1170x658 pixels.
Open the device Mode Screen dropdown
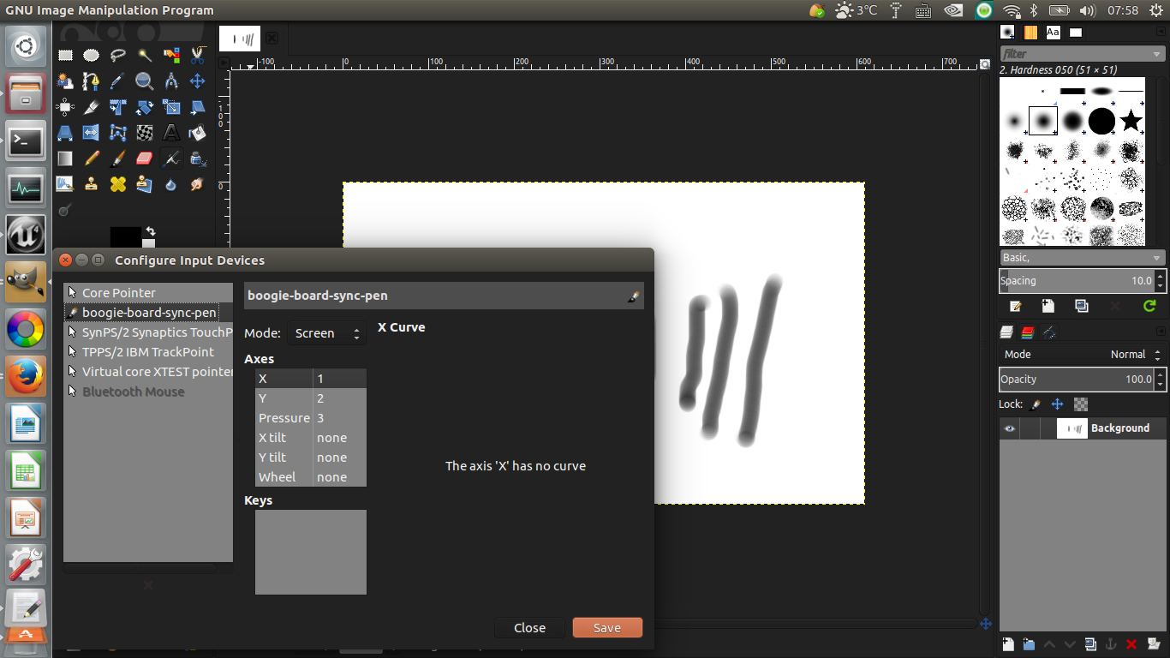tap(327, 333)
